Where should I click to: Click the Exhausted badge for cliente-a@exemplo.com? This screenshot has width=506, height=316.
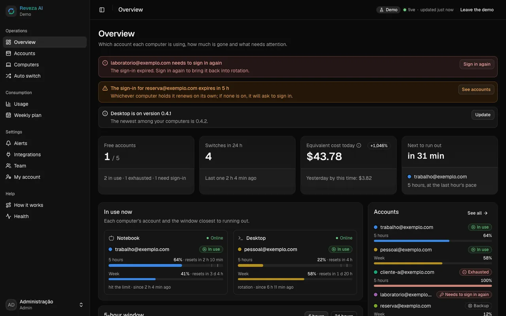[476, 272]
